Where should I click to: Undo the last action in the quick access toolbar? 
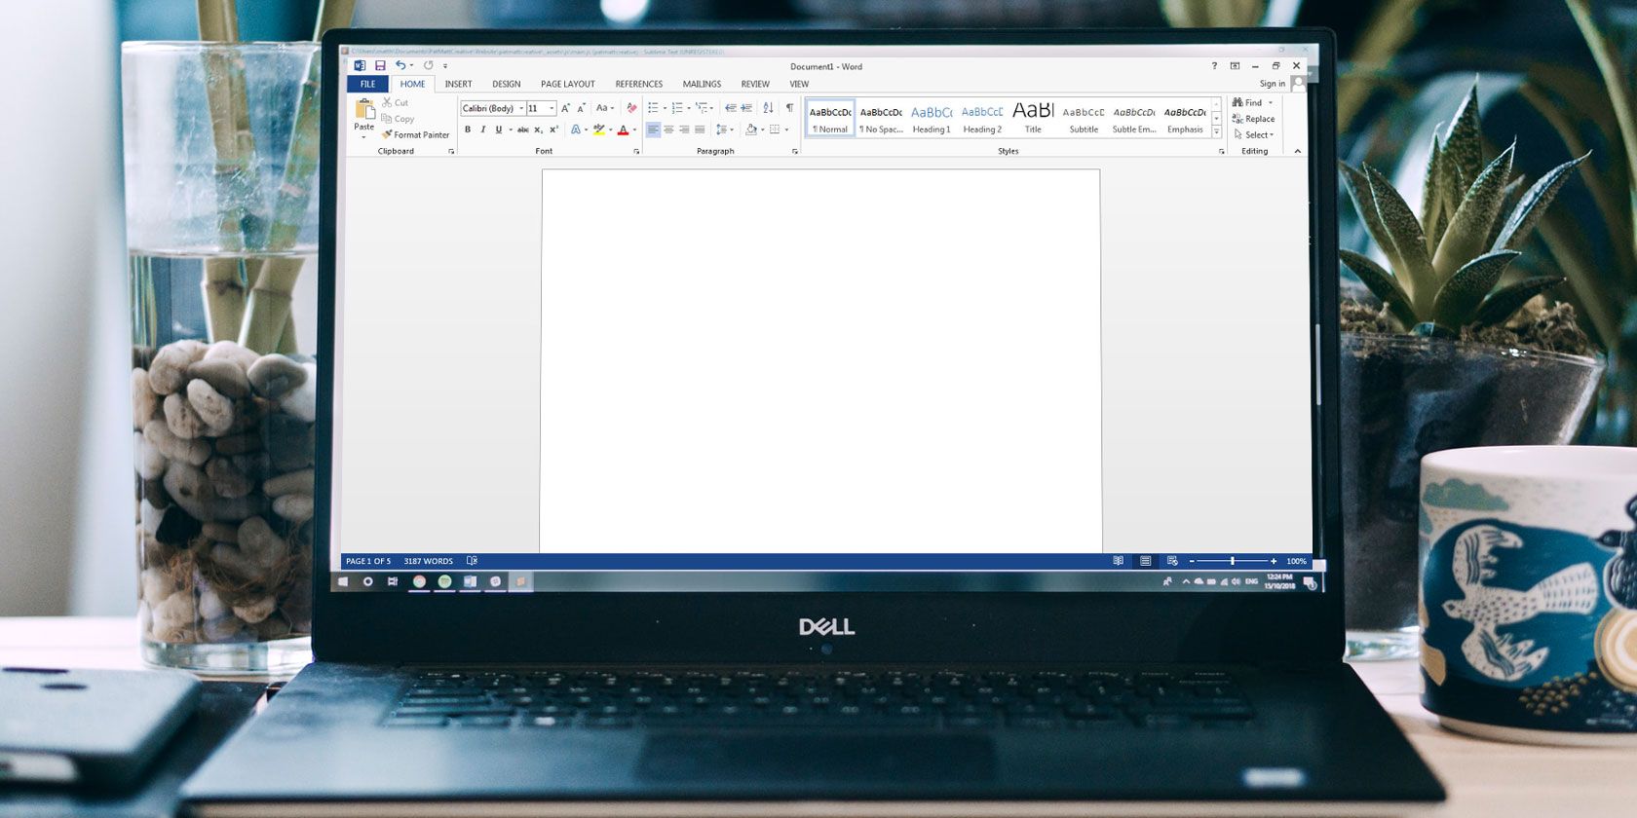[400, 66]
